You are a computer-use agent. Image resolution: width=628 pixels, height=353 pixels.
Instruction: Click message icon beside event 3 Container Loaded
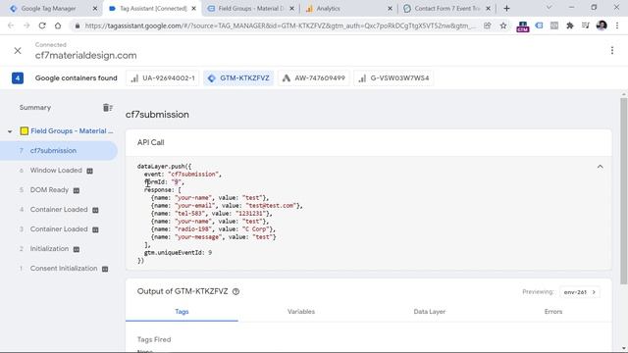tap(95, 229)
